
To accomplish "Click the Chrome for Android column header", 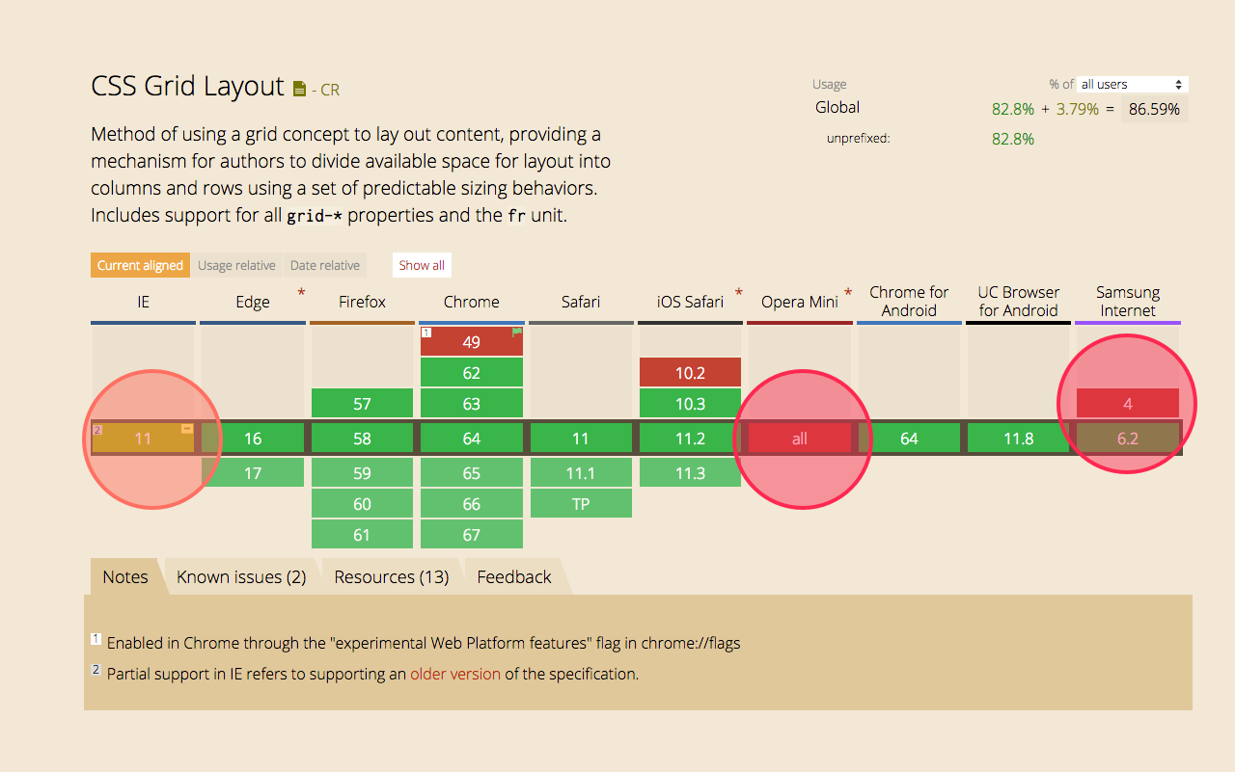I will 909,302.
